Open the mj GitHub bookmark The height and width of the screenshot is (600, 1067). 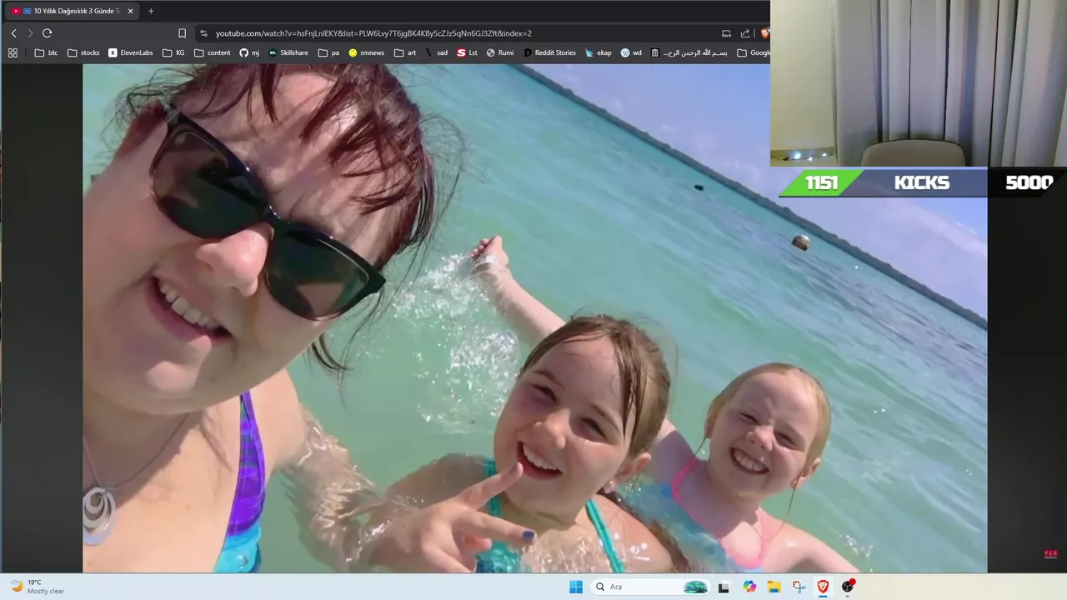[x=249, y=52]
